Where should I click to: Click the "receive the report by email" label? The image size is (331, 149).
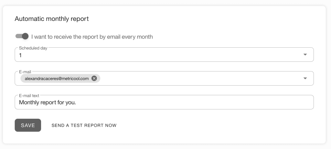click(x=92, y=37)
